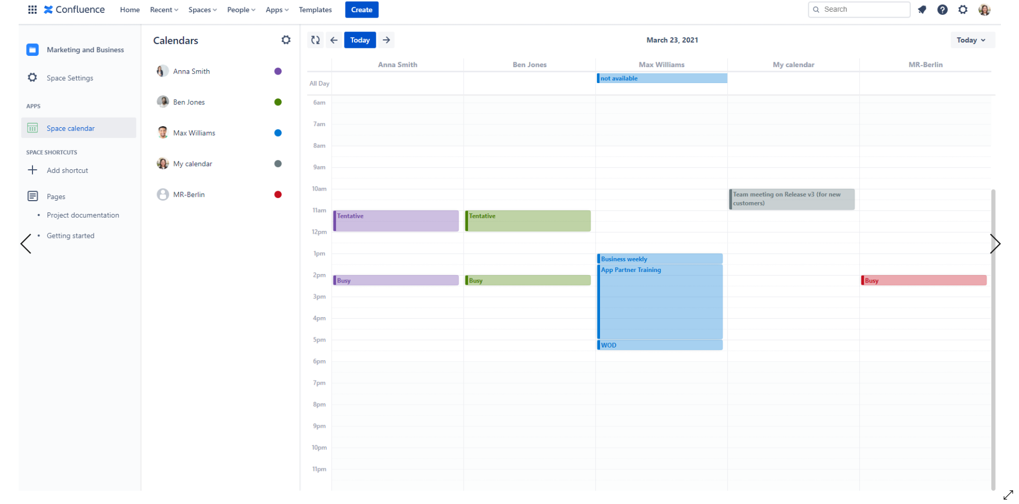
Task: Toggle Ben Jones calendar green dot
Action: point(278,102)
